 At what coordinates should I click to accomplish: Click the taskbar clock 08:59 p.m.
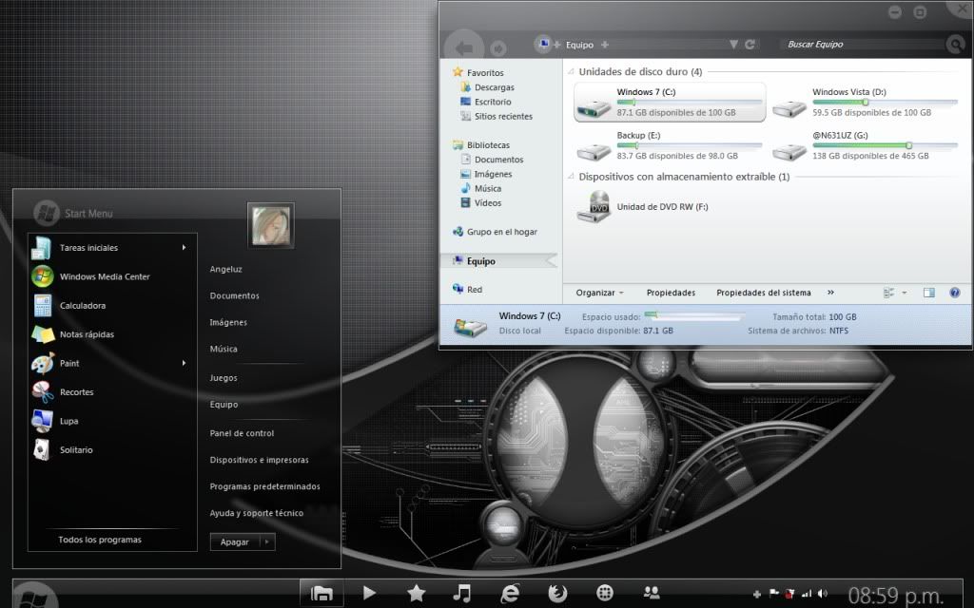tap(896, 596)
